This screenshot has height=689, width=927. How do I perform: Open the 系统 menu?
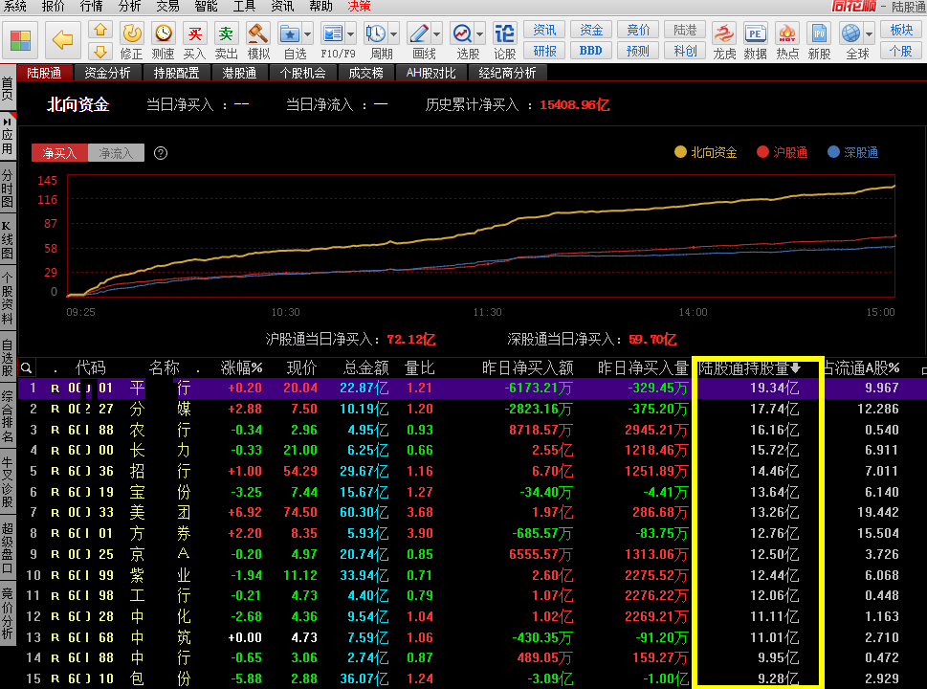(x=14, y=6)
